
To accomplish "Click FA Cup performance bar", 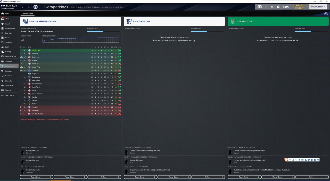I will [x=207, y=31].
